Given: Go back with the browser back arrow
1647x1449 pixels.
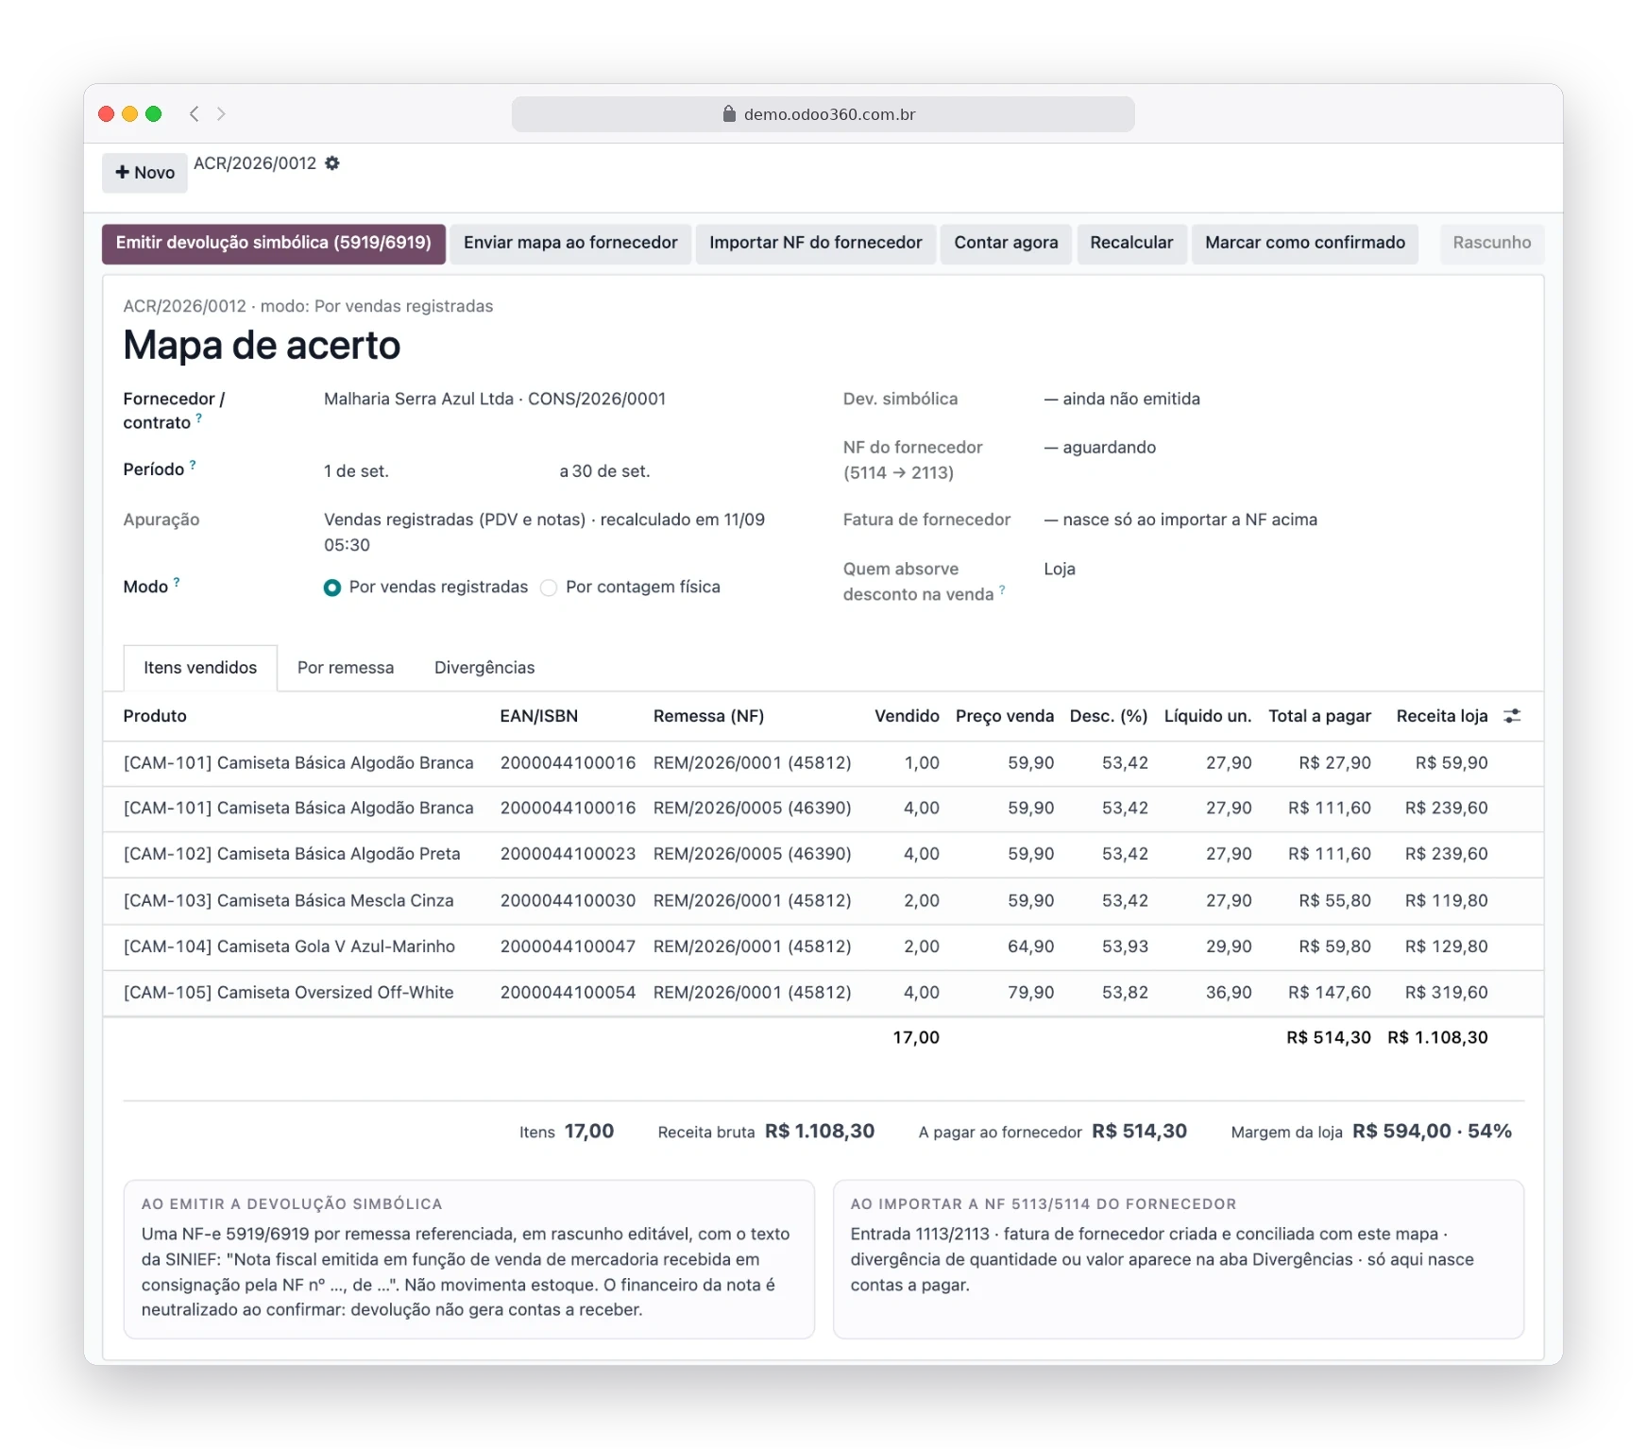Looking at the screenshot, I should coord(194,114).
